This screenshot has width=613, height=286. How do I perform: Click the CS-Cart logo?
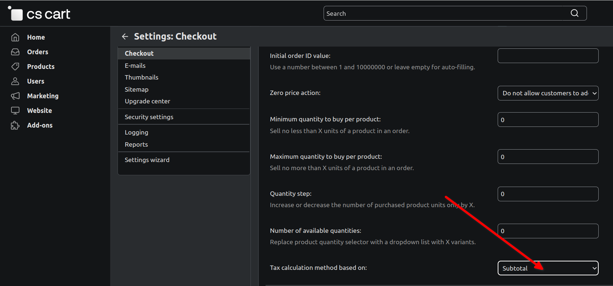40,14
